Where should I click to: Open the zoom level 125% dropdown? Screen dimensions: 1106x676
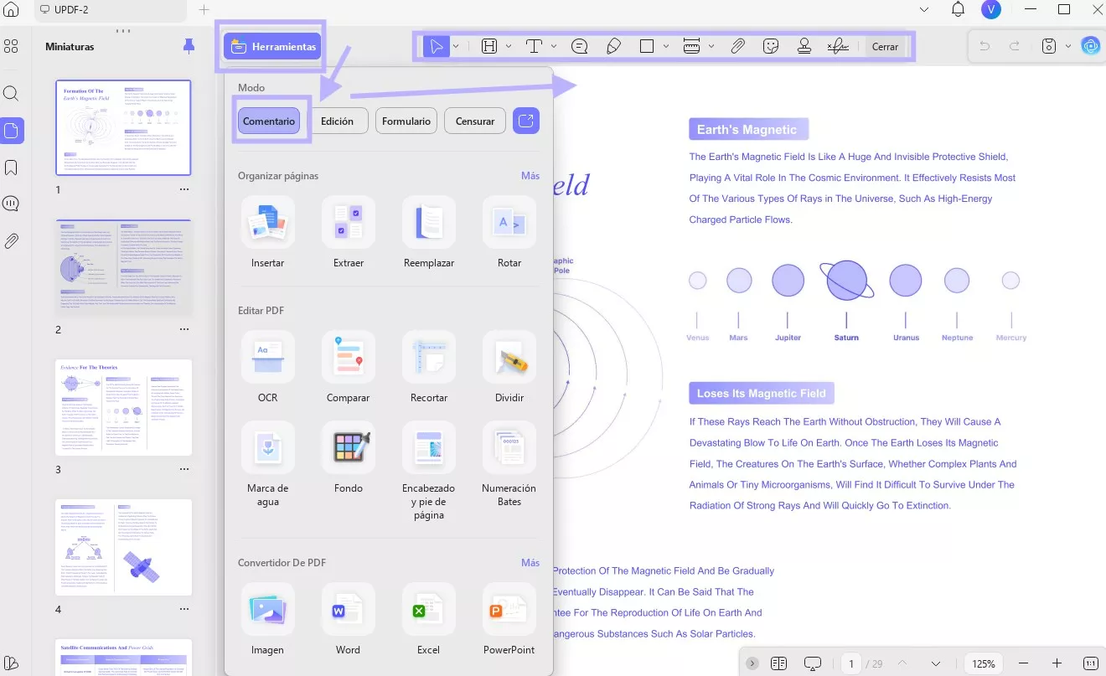click(984, 663)
